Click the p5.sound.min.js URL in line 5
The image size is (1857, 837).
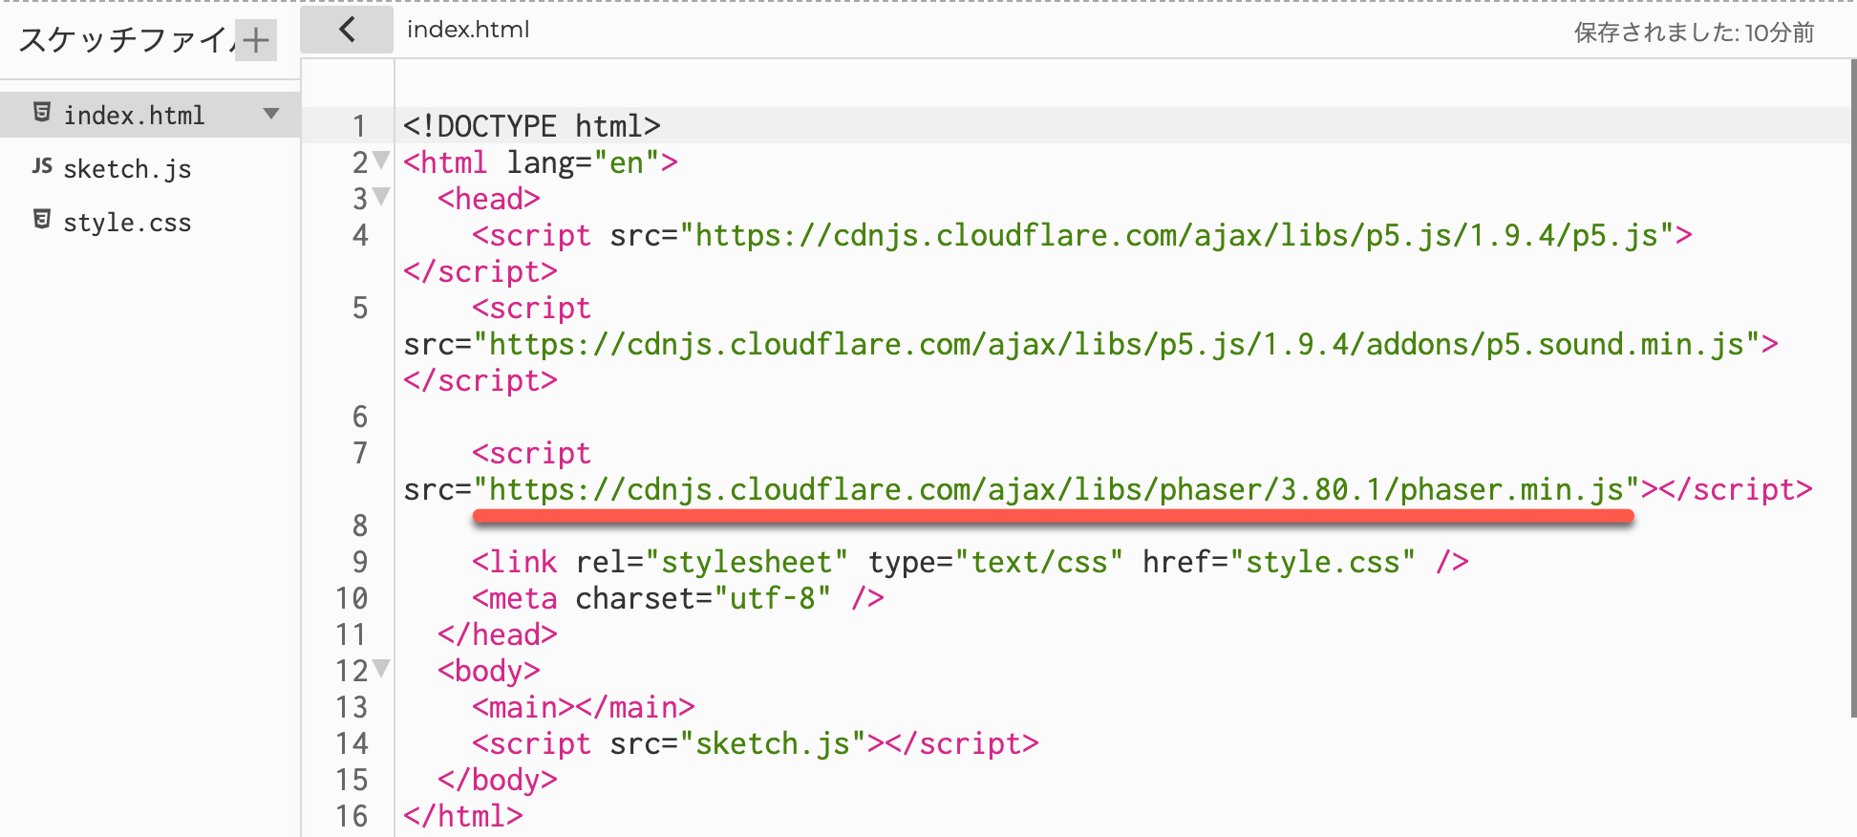(x=1117, y=344)
